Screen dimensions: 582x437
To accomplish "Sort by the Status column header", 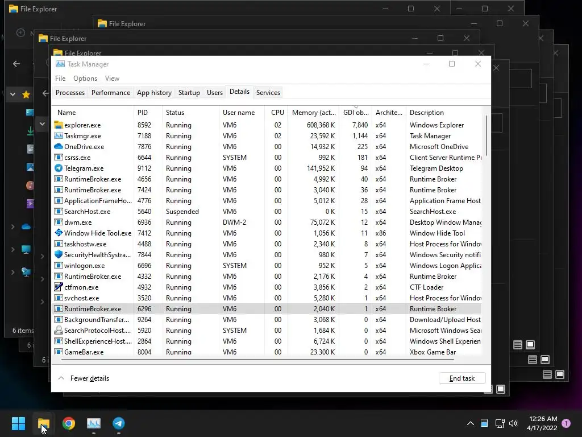I will (190, 112).
